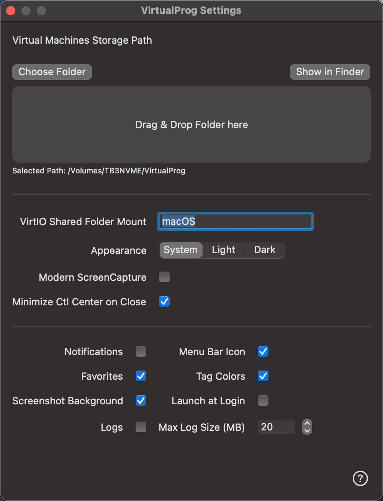
Task: Enable Launch at Login checkbox
Action: (263, 400)
